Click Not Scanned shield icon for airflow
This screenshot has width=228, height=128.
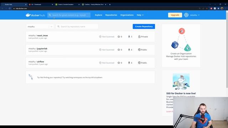coord(100,63)
